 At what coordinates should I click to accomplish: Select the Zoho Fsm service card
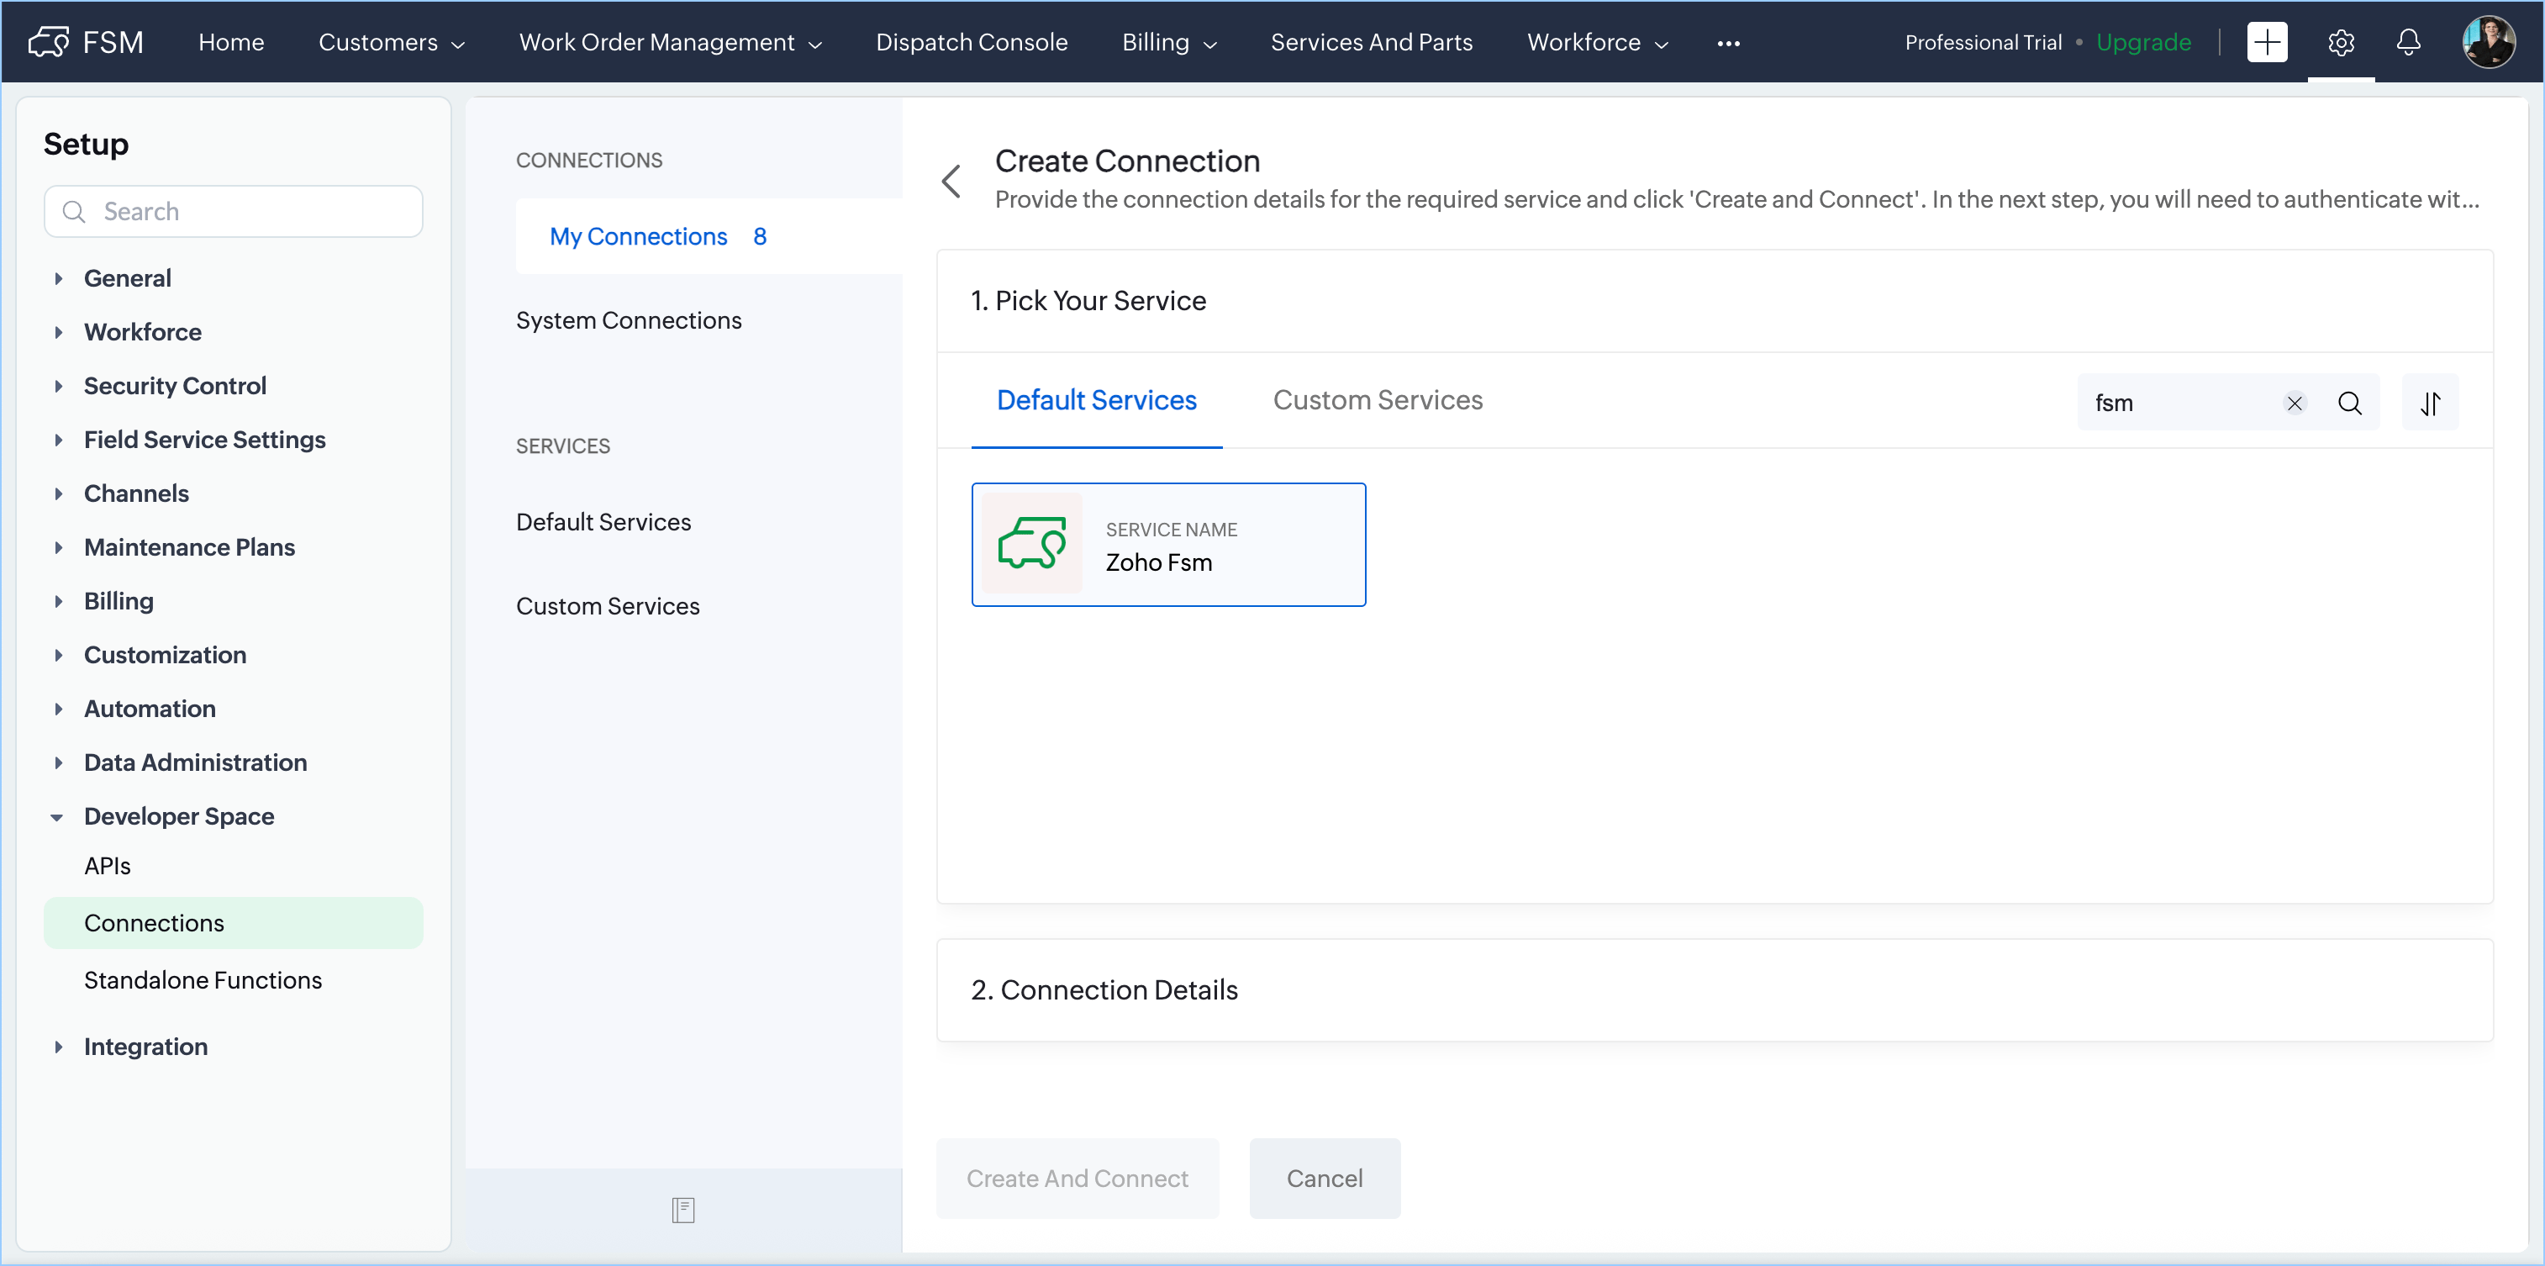pyautogui.click(x=1167, y=545)
